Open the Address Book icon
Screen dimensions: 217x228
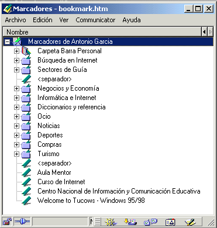click(x=170, y=222)
